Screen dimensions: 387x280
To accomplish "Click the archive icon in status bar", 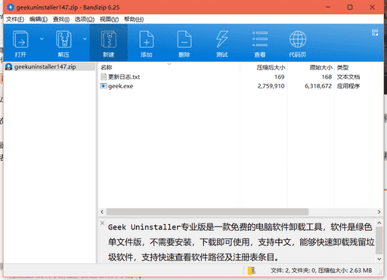I will [251, 270].
